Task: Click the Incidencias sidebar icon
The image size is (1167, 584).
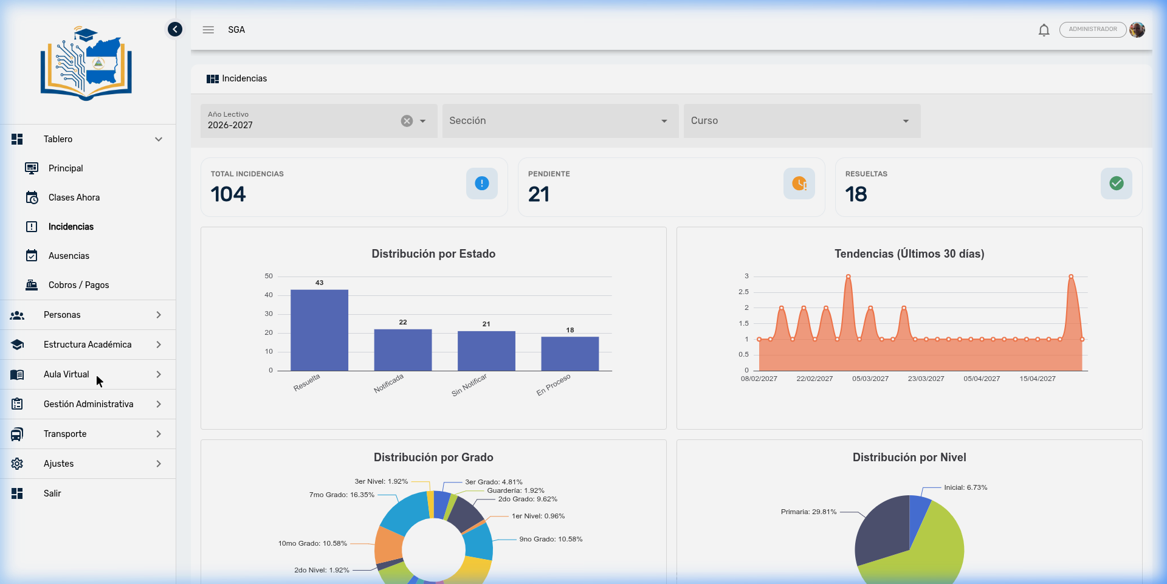Action: tap(31, 227)
